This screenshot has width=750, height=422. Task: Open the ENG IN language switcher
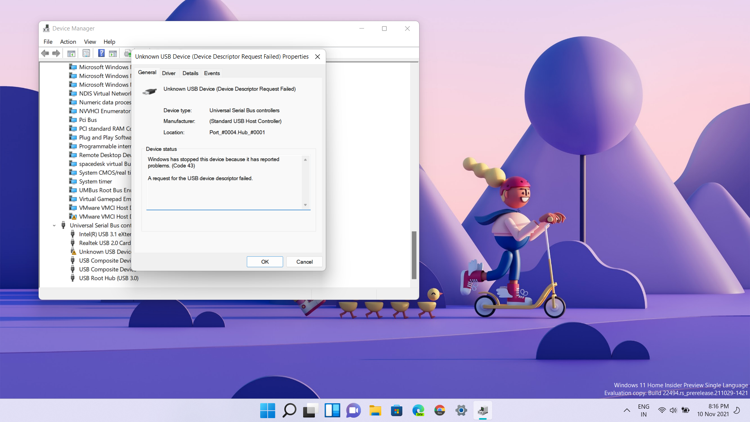click(x=644, y=410)
